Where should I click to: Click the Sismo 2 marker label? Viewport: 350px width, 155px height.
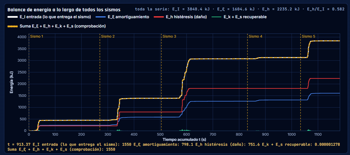(x=108, y=36)
